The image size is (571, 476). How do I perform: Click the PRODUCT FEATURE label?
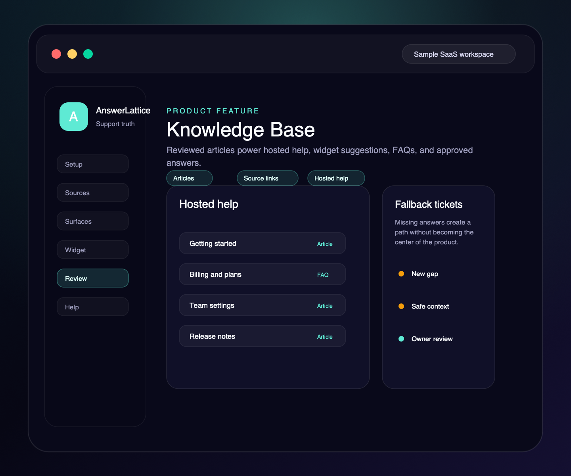(x=213, y=111)
